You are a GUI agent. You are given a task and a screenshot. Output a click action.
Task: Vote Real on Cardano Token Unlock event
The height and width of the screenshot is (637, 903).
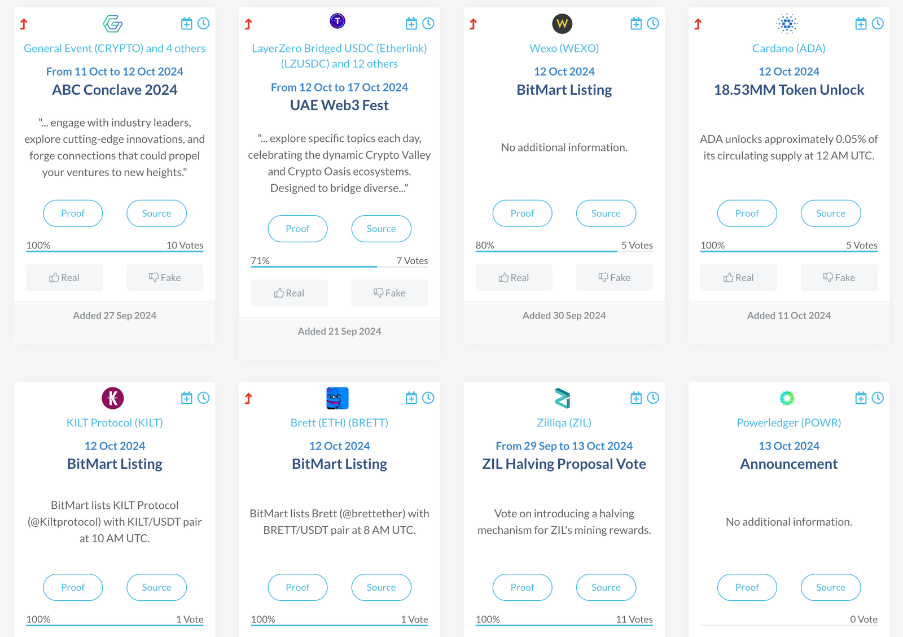click(x=738, y=277)
